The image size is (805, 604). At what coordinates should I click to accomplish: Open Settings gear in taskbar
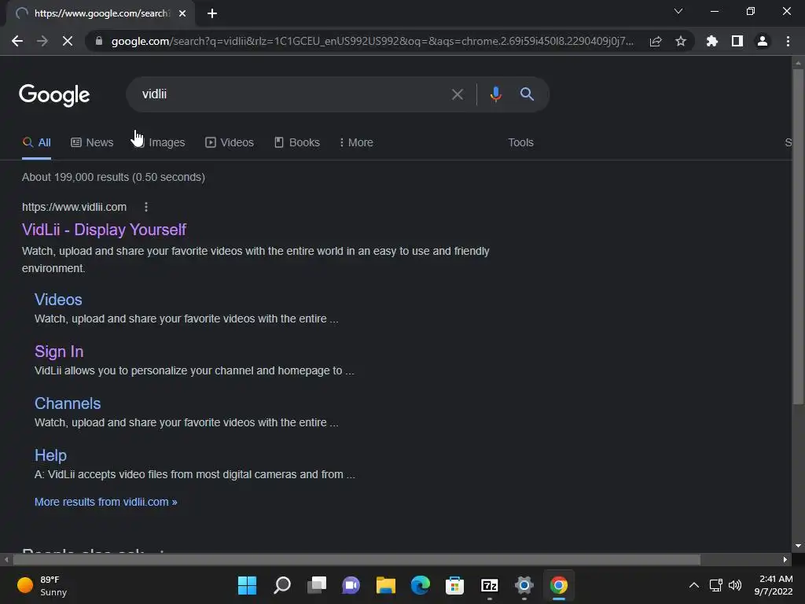pyautogui.click(x=524, y=585)
